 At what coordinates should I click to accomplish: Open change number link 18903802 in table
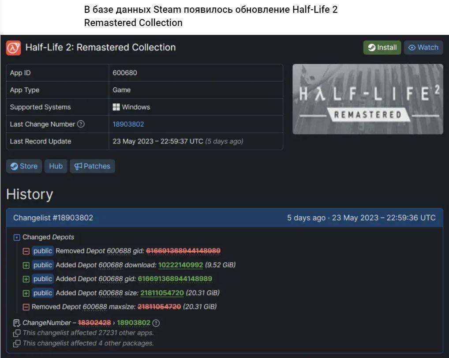(128, 124)
